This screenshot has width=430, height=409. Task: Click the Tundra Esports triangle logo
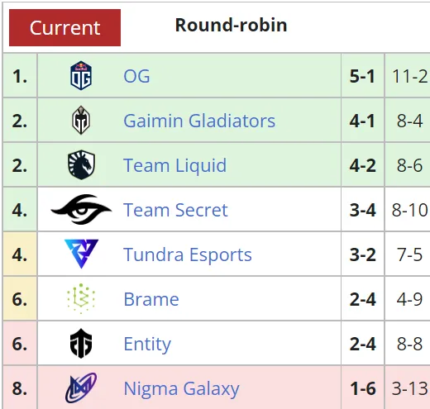coord(81,254)
